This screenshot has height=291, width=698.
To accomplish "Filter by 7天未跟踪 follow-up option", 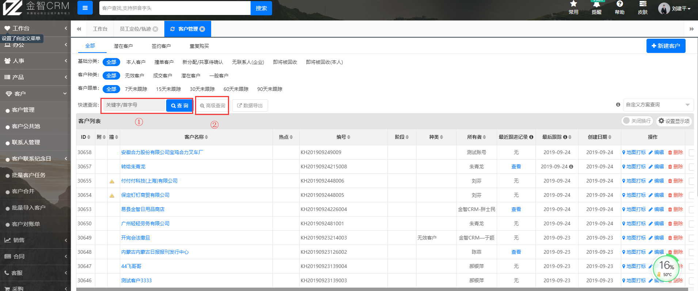I will tap(136, 89).
